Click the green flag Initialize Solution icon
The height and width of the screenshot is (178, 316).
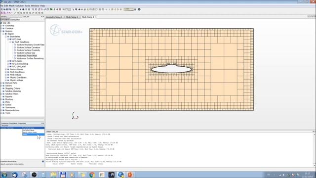coord(51,9)
